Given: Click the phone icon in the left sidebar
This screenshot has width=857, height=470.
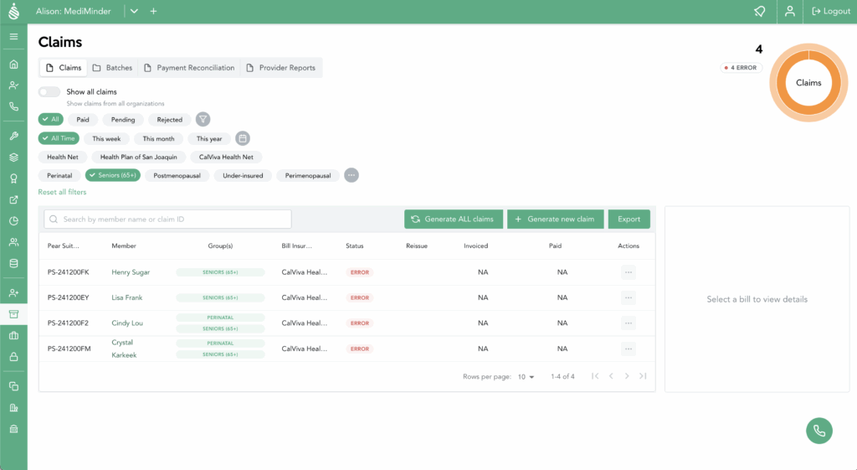Looking at the screenshot, I should (x=13, y=106).
